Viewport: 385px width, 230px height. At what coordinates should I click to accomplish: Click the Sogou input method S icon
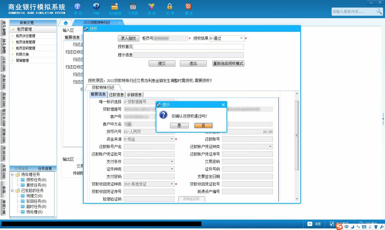coord(339,227)
